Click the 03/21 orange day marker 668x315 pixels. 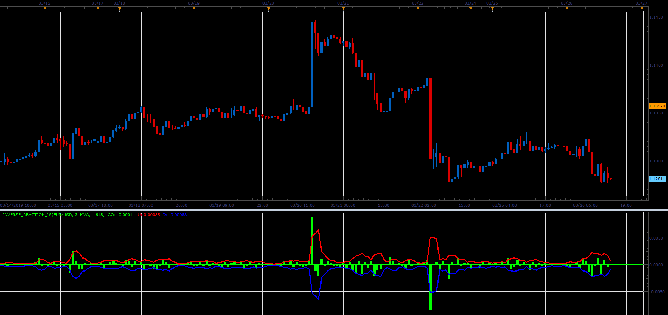pos(343,9)
